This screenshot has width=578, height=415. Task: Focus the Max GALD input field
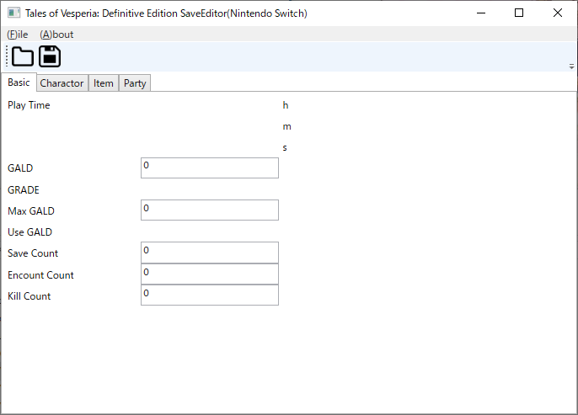coord(210,210)
